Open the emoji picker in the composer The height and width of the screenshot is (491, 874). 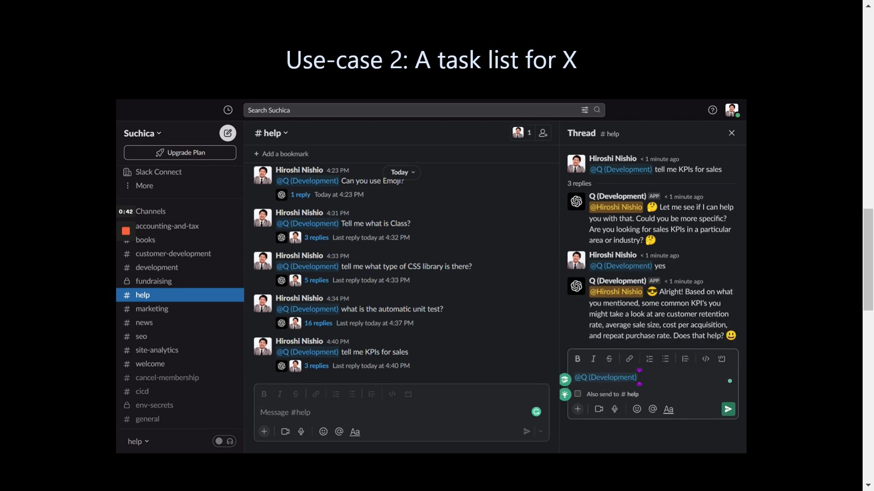click(323, 431)
